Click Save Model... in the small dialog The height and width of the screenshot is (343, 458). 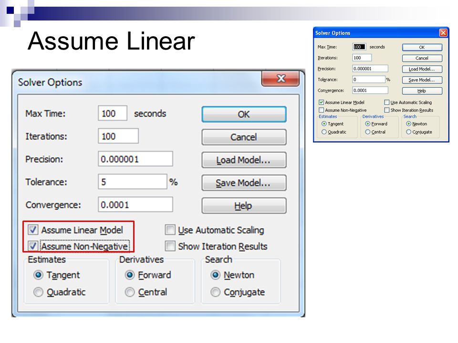click(422, 80)
